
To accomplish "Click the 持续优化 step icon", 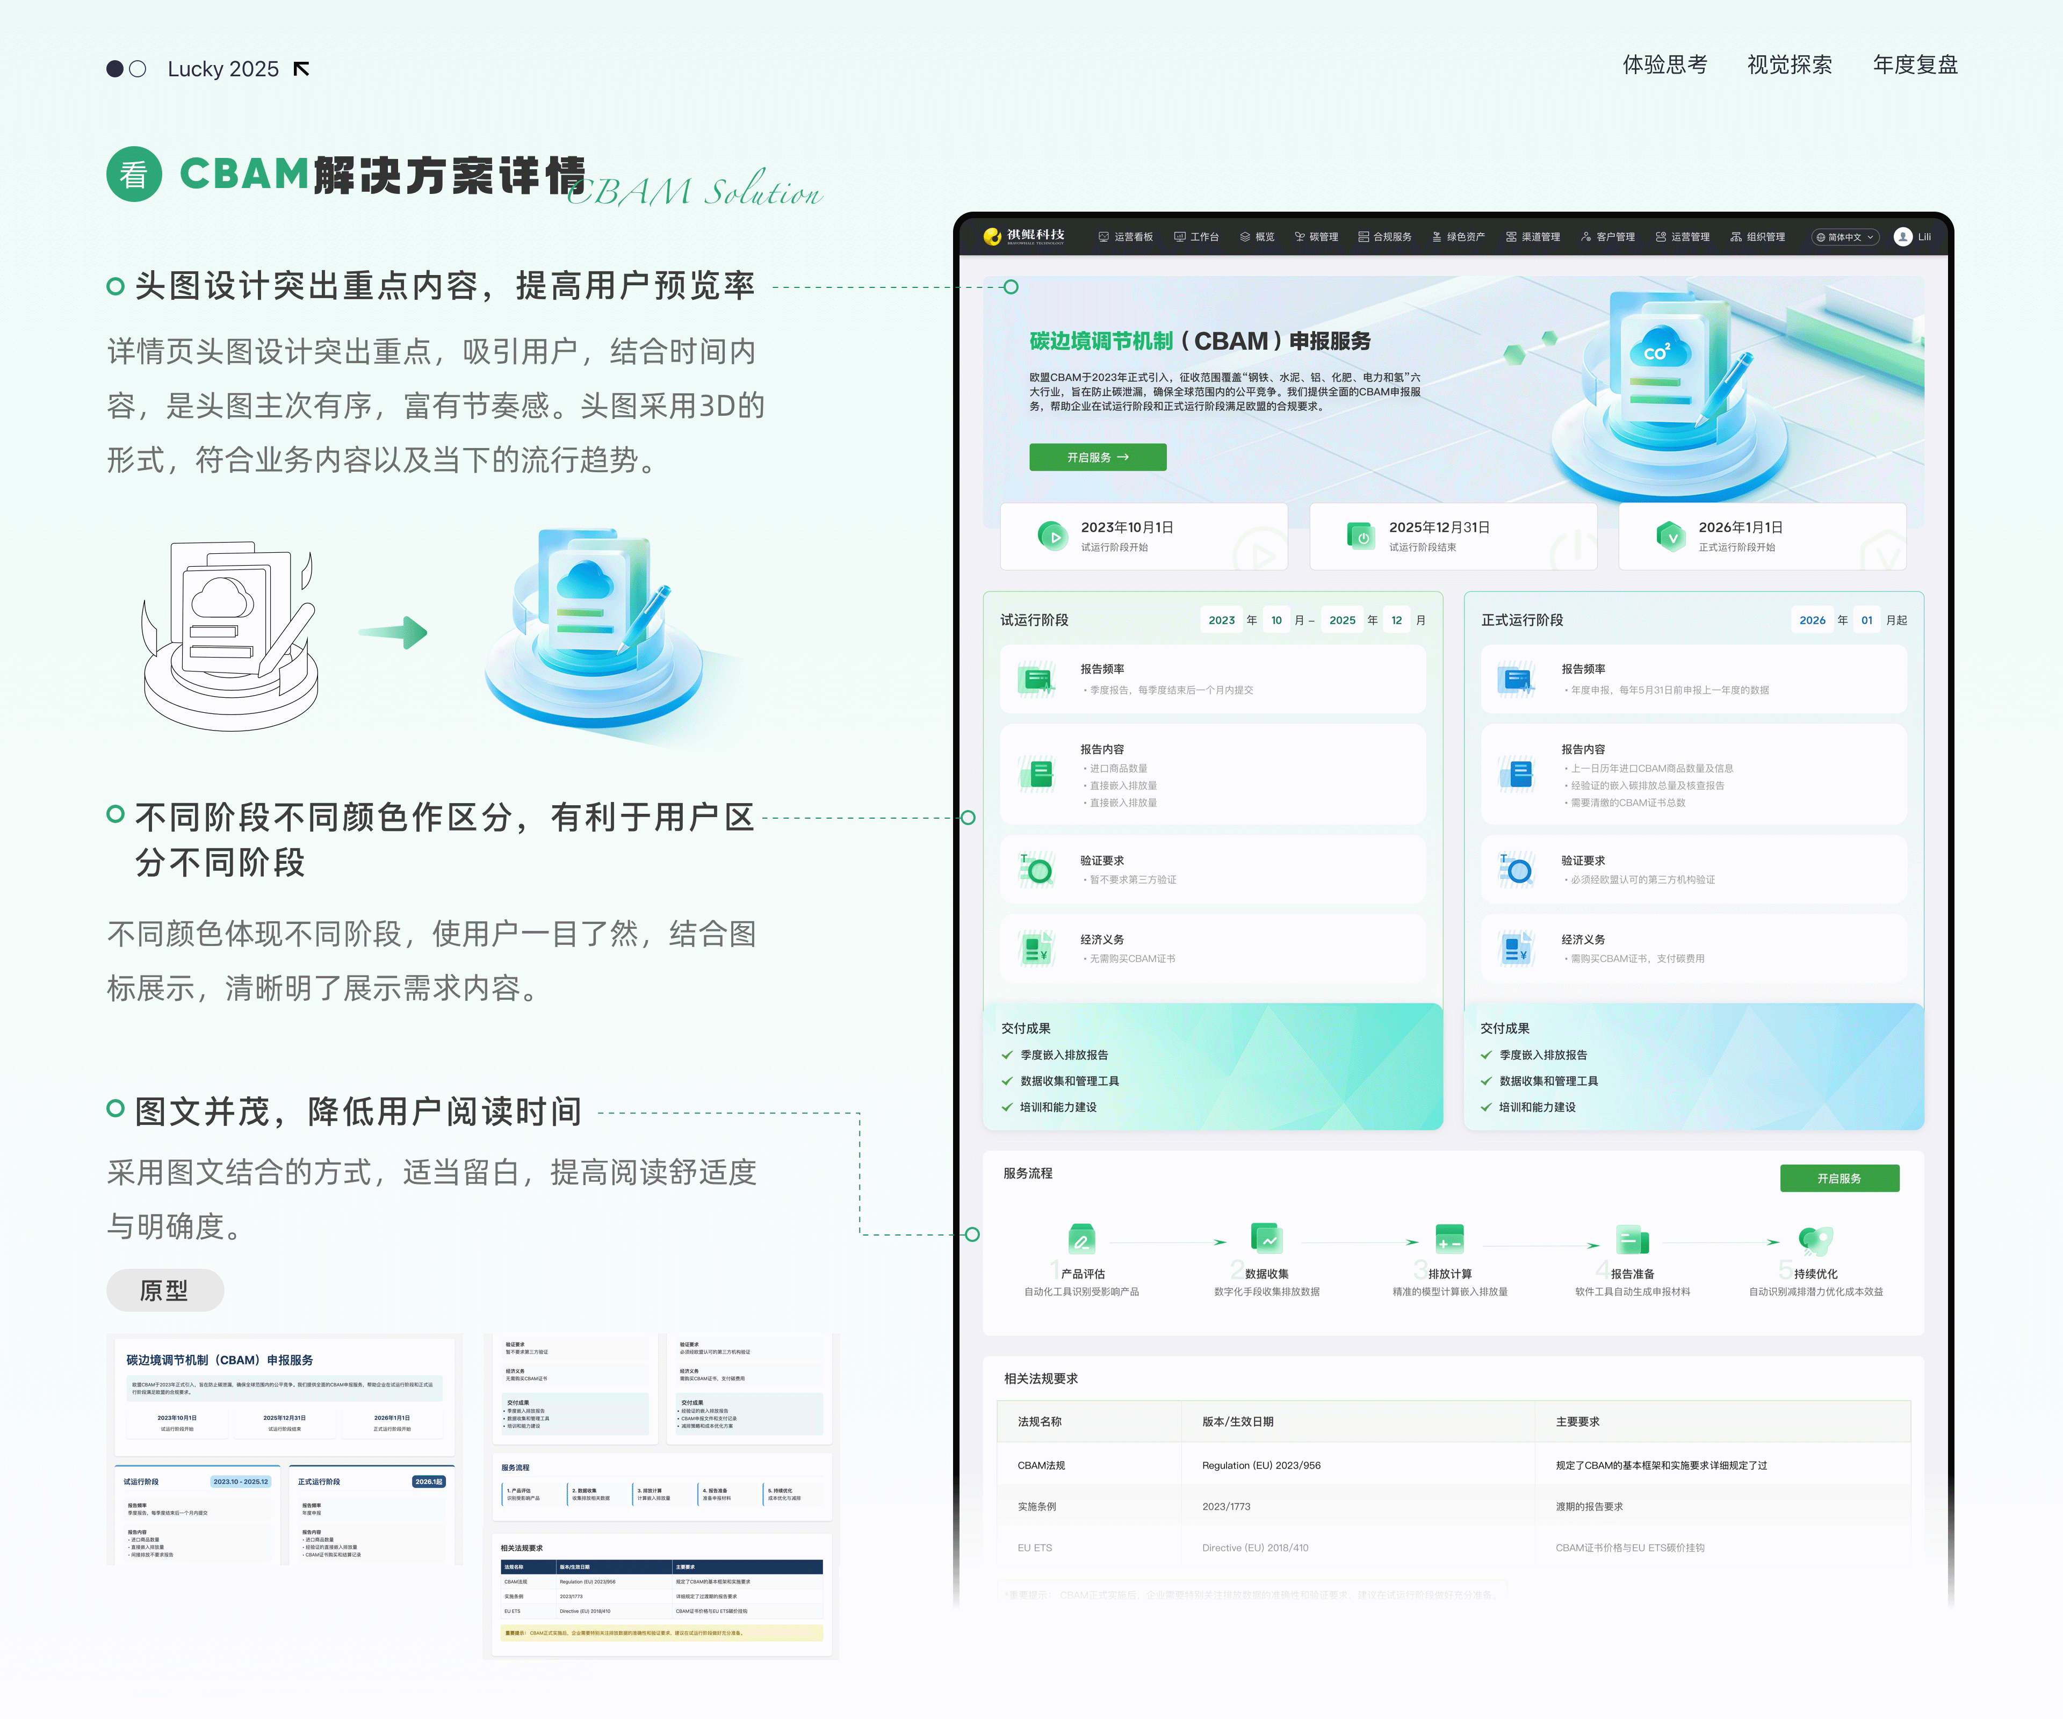I will point(1815,1240).
